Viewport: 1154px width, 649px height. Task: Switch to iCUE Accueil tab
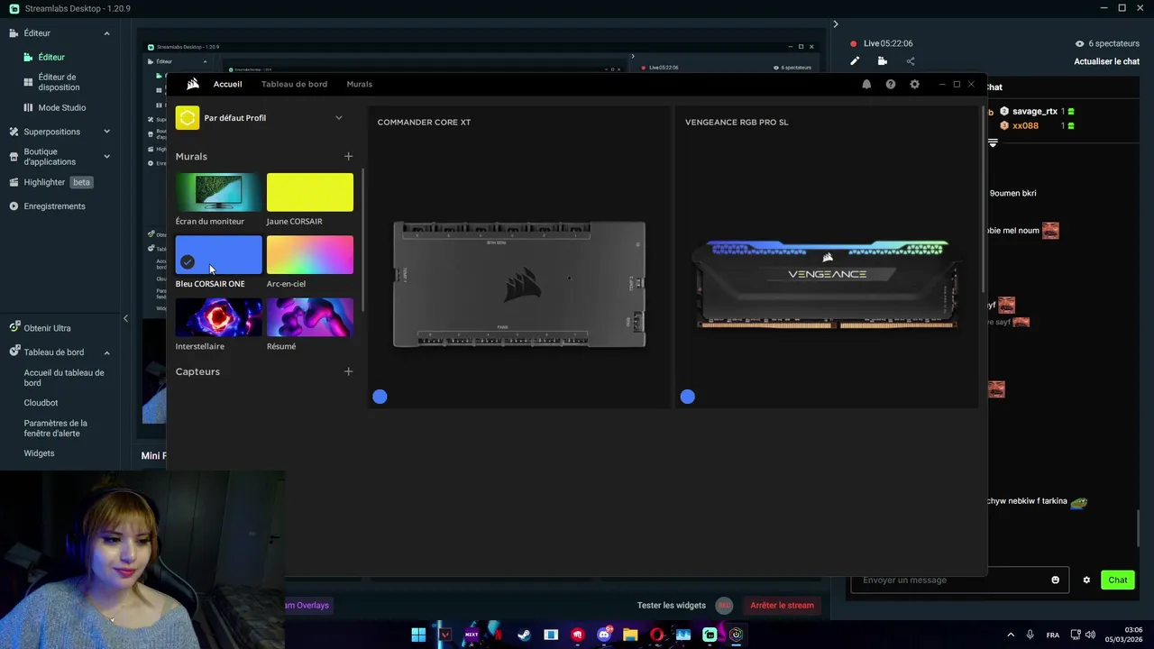227,84
